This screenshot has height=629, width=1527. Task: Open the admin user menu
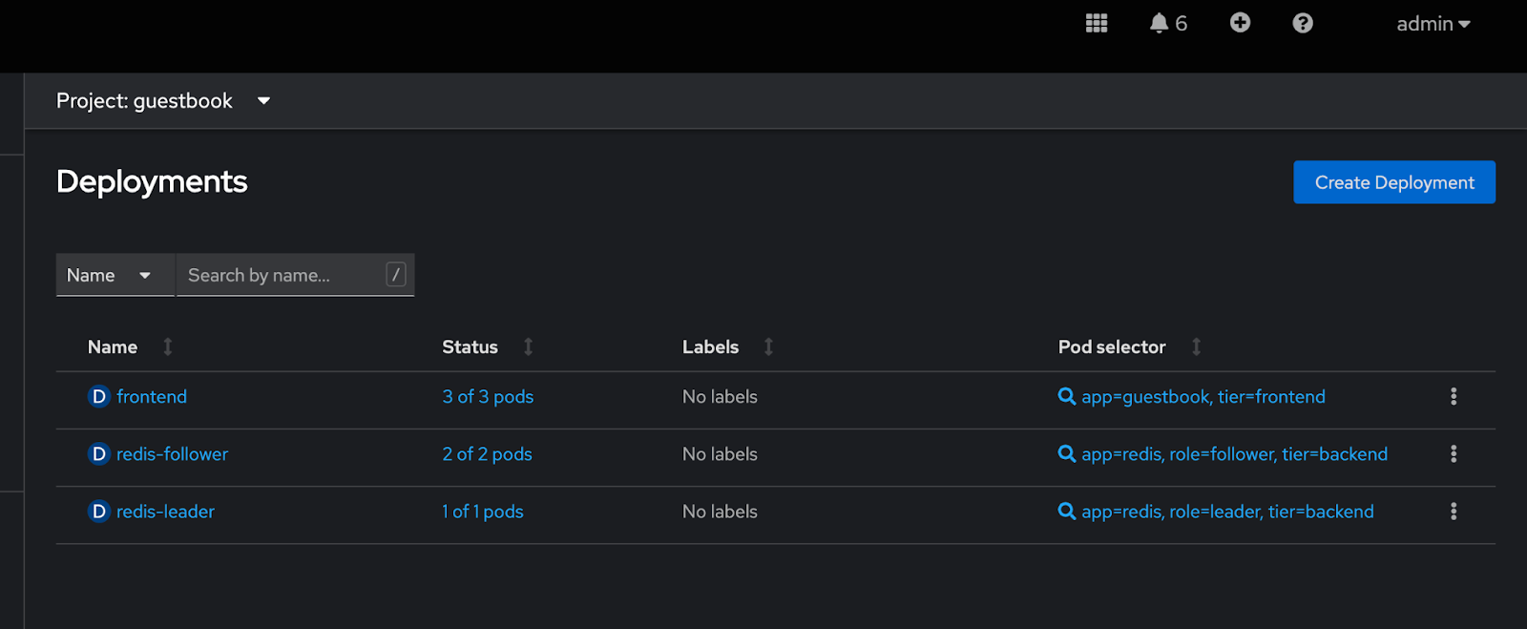1433,24
